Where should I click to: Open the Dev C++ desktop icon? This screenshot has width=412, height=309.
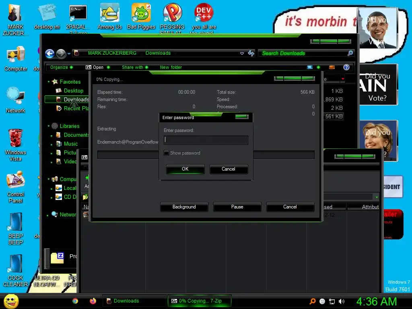[204, 18]
